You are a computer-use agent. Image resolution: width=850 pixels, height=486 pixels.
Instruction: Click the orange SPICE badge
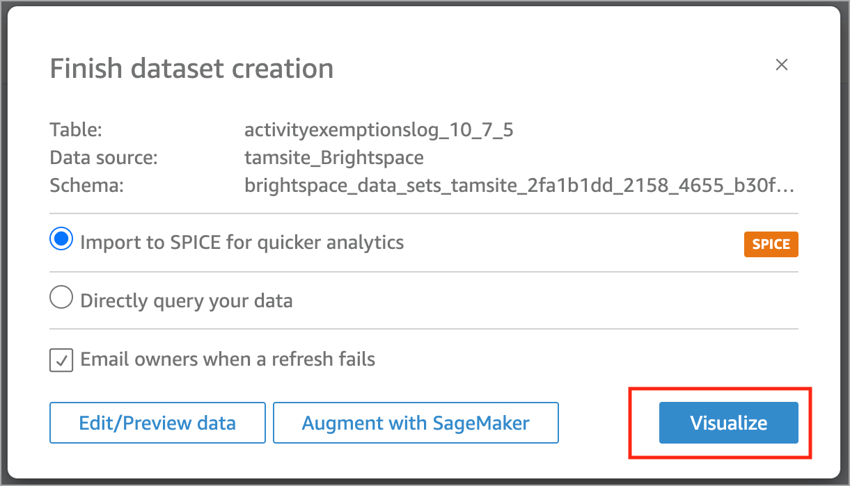coord(771,244)
